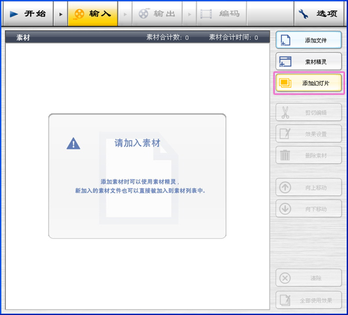Click the arrow between 开始 and 输入
The image size is (348, 315).
pos(60,14)
